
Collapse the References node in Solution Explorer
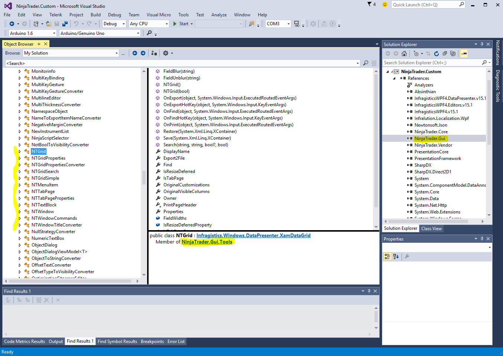coord(394,78)
